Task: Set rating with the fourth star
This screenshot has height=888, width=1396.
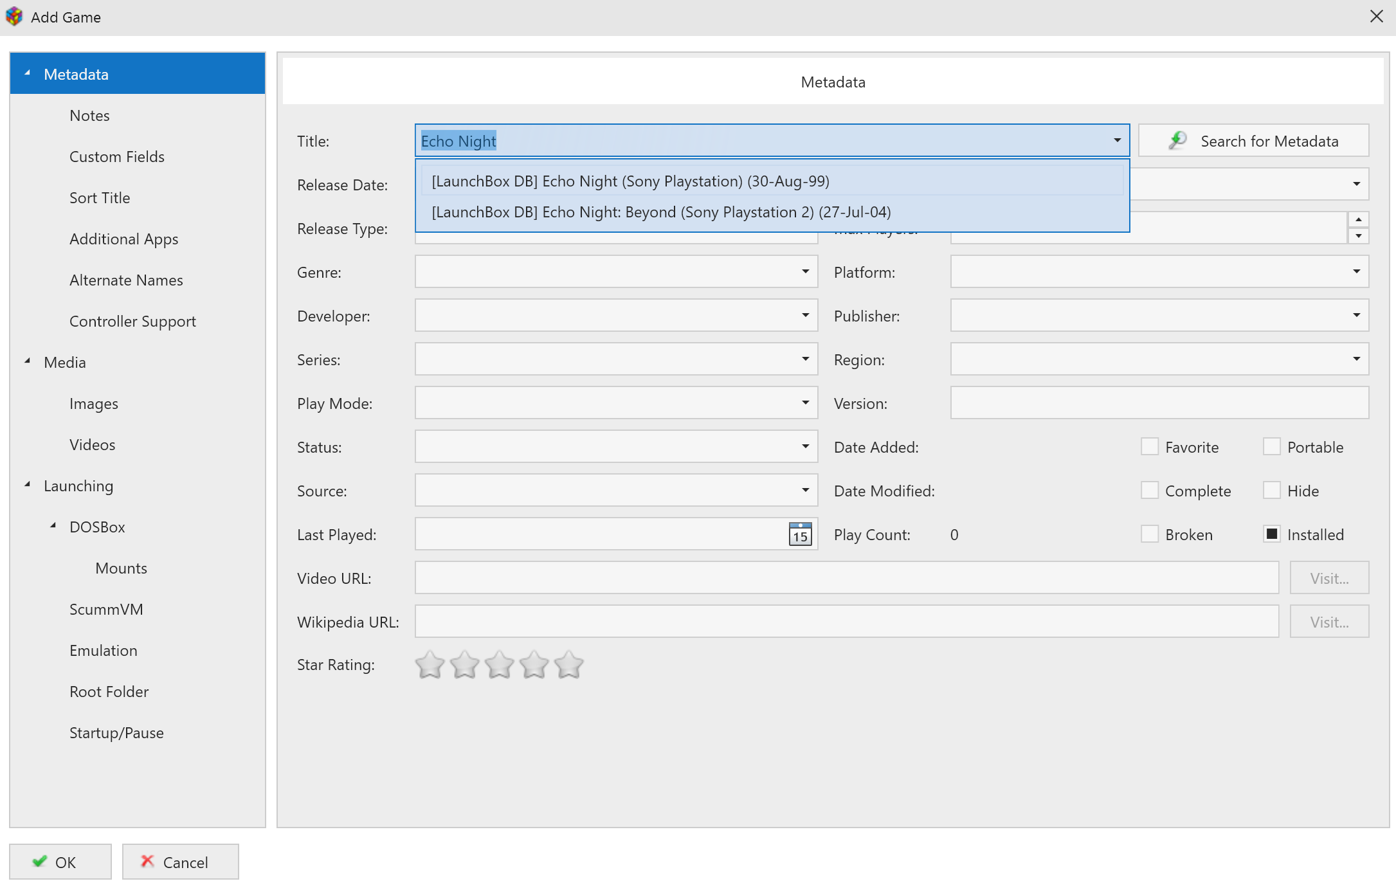Action: (x=534, y=665)
